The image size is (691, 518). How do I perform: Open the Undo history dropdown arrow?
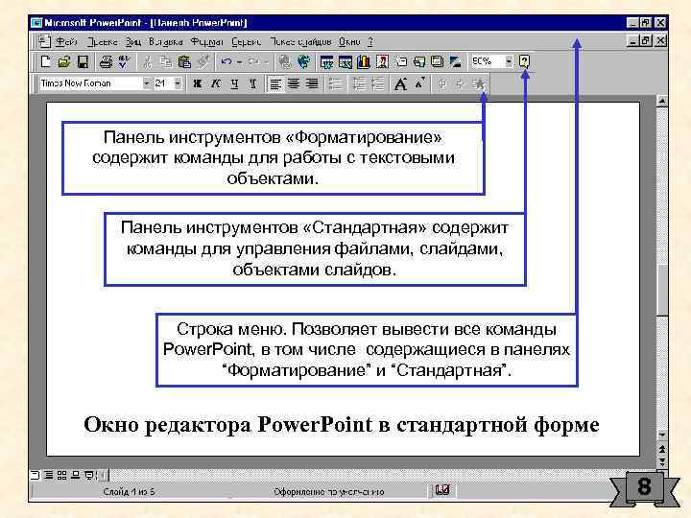tap(239, 61)
